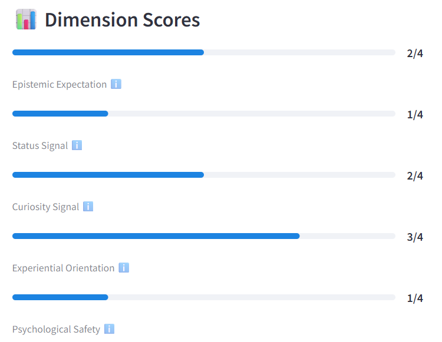Click the Psychological Safety label text
This screenshot has width=442, height=342.
coord(56,329)
